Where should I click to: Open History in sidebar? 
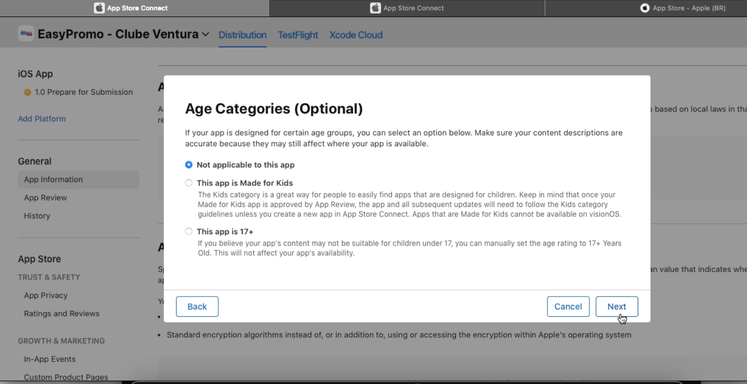click(x=37, y=216)
